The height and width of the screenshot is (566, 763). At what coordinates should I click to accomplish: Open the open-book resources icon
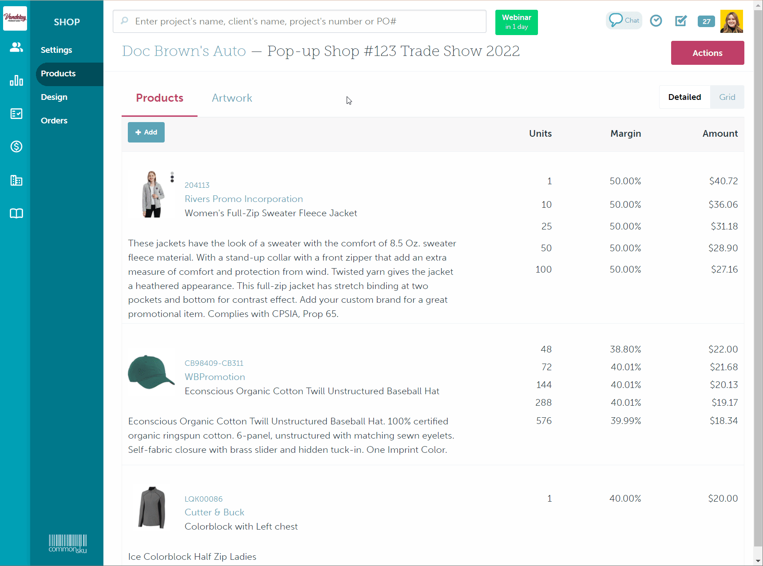[16, 214]
